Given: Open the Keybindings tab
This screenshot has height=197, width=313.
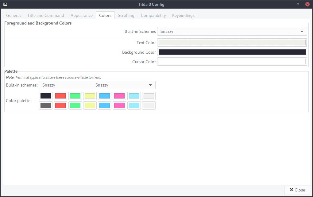Looking at the screenshot, I should click(x=183, y=15).
